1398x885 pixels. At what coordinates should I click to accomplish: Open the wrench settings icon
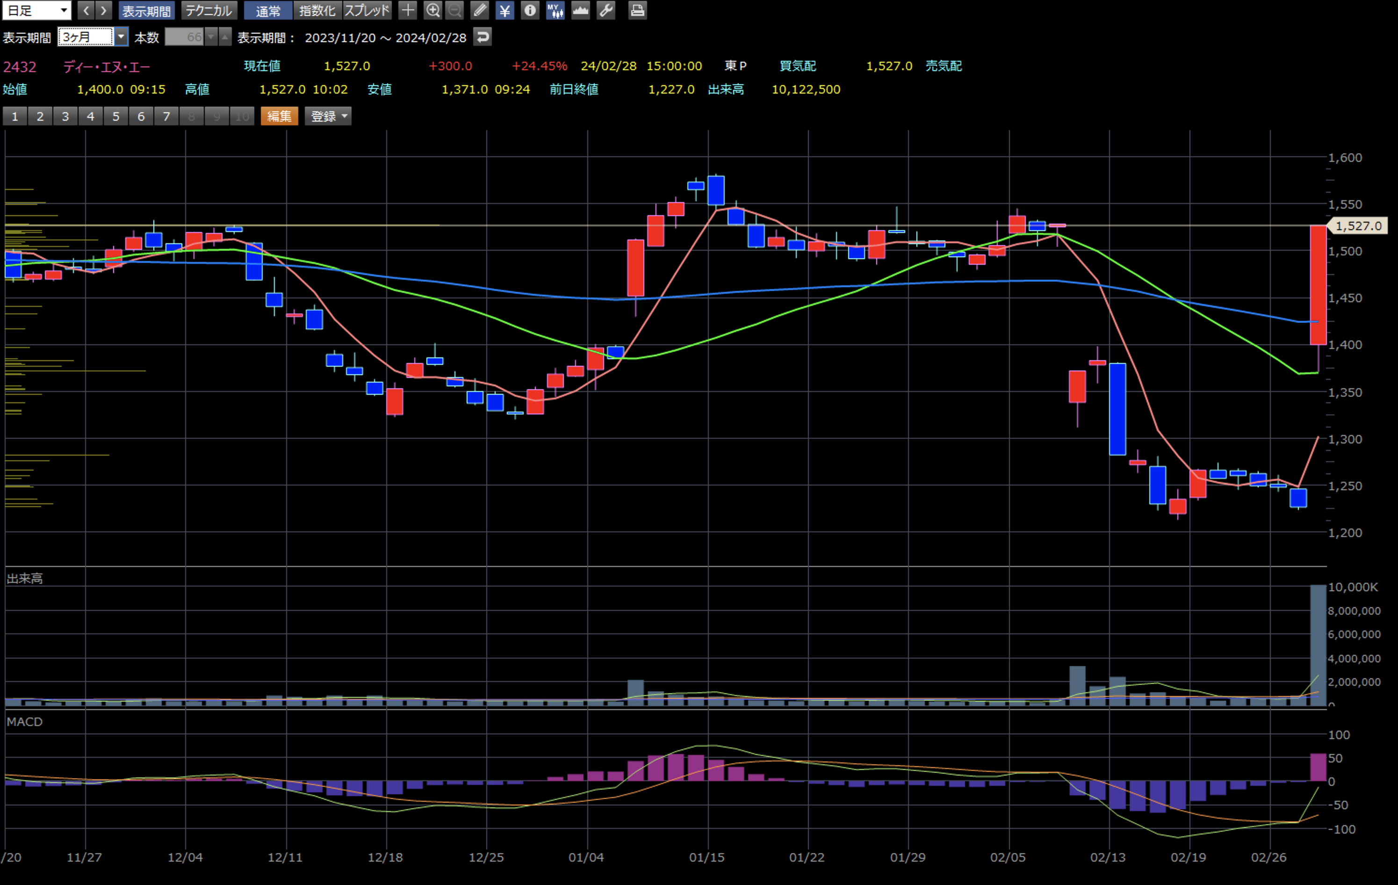(605, 10)
